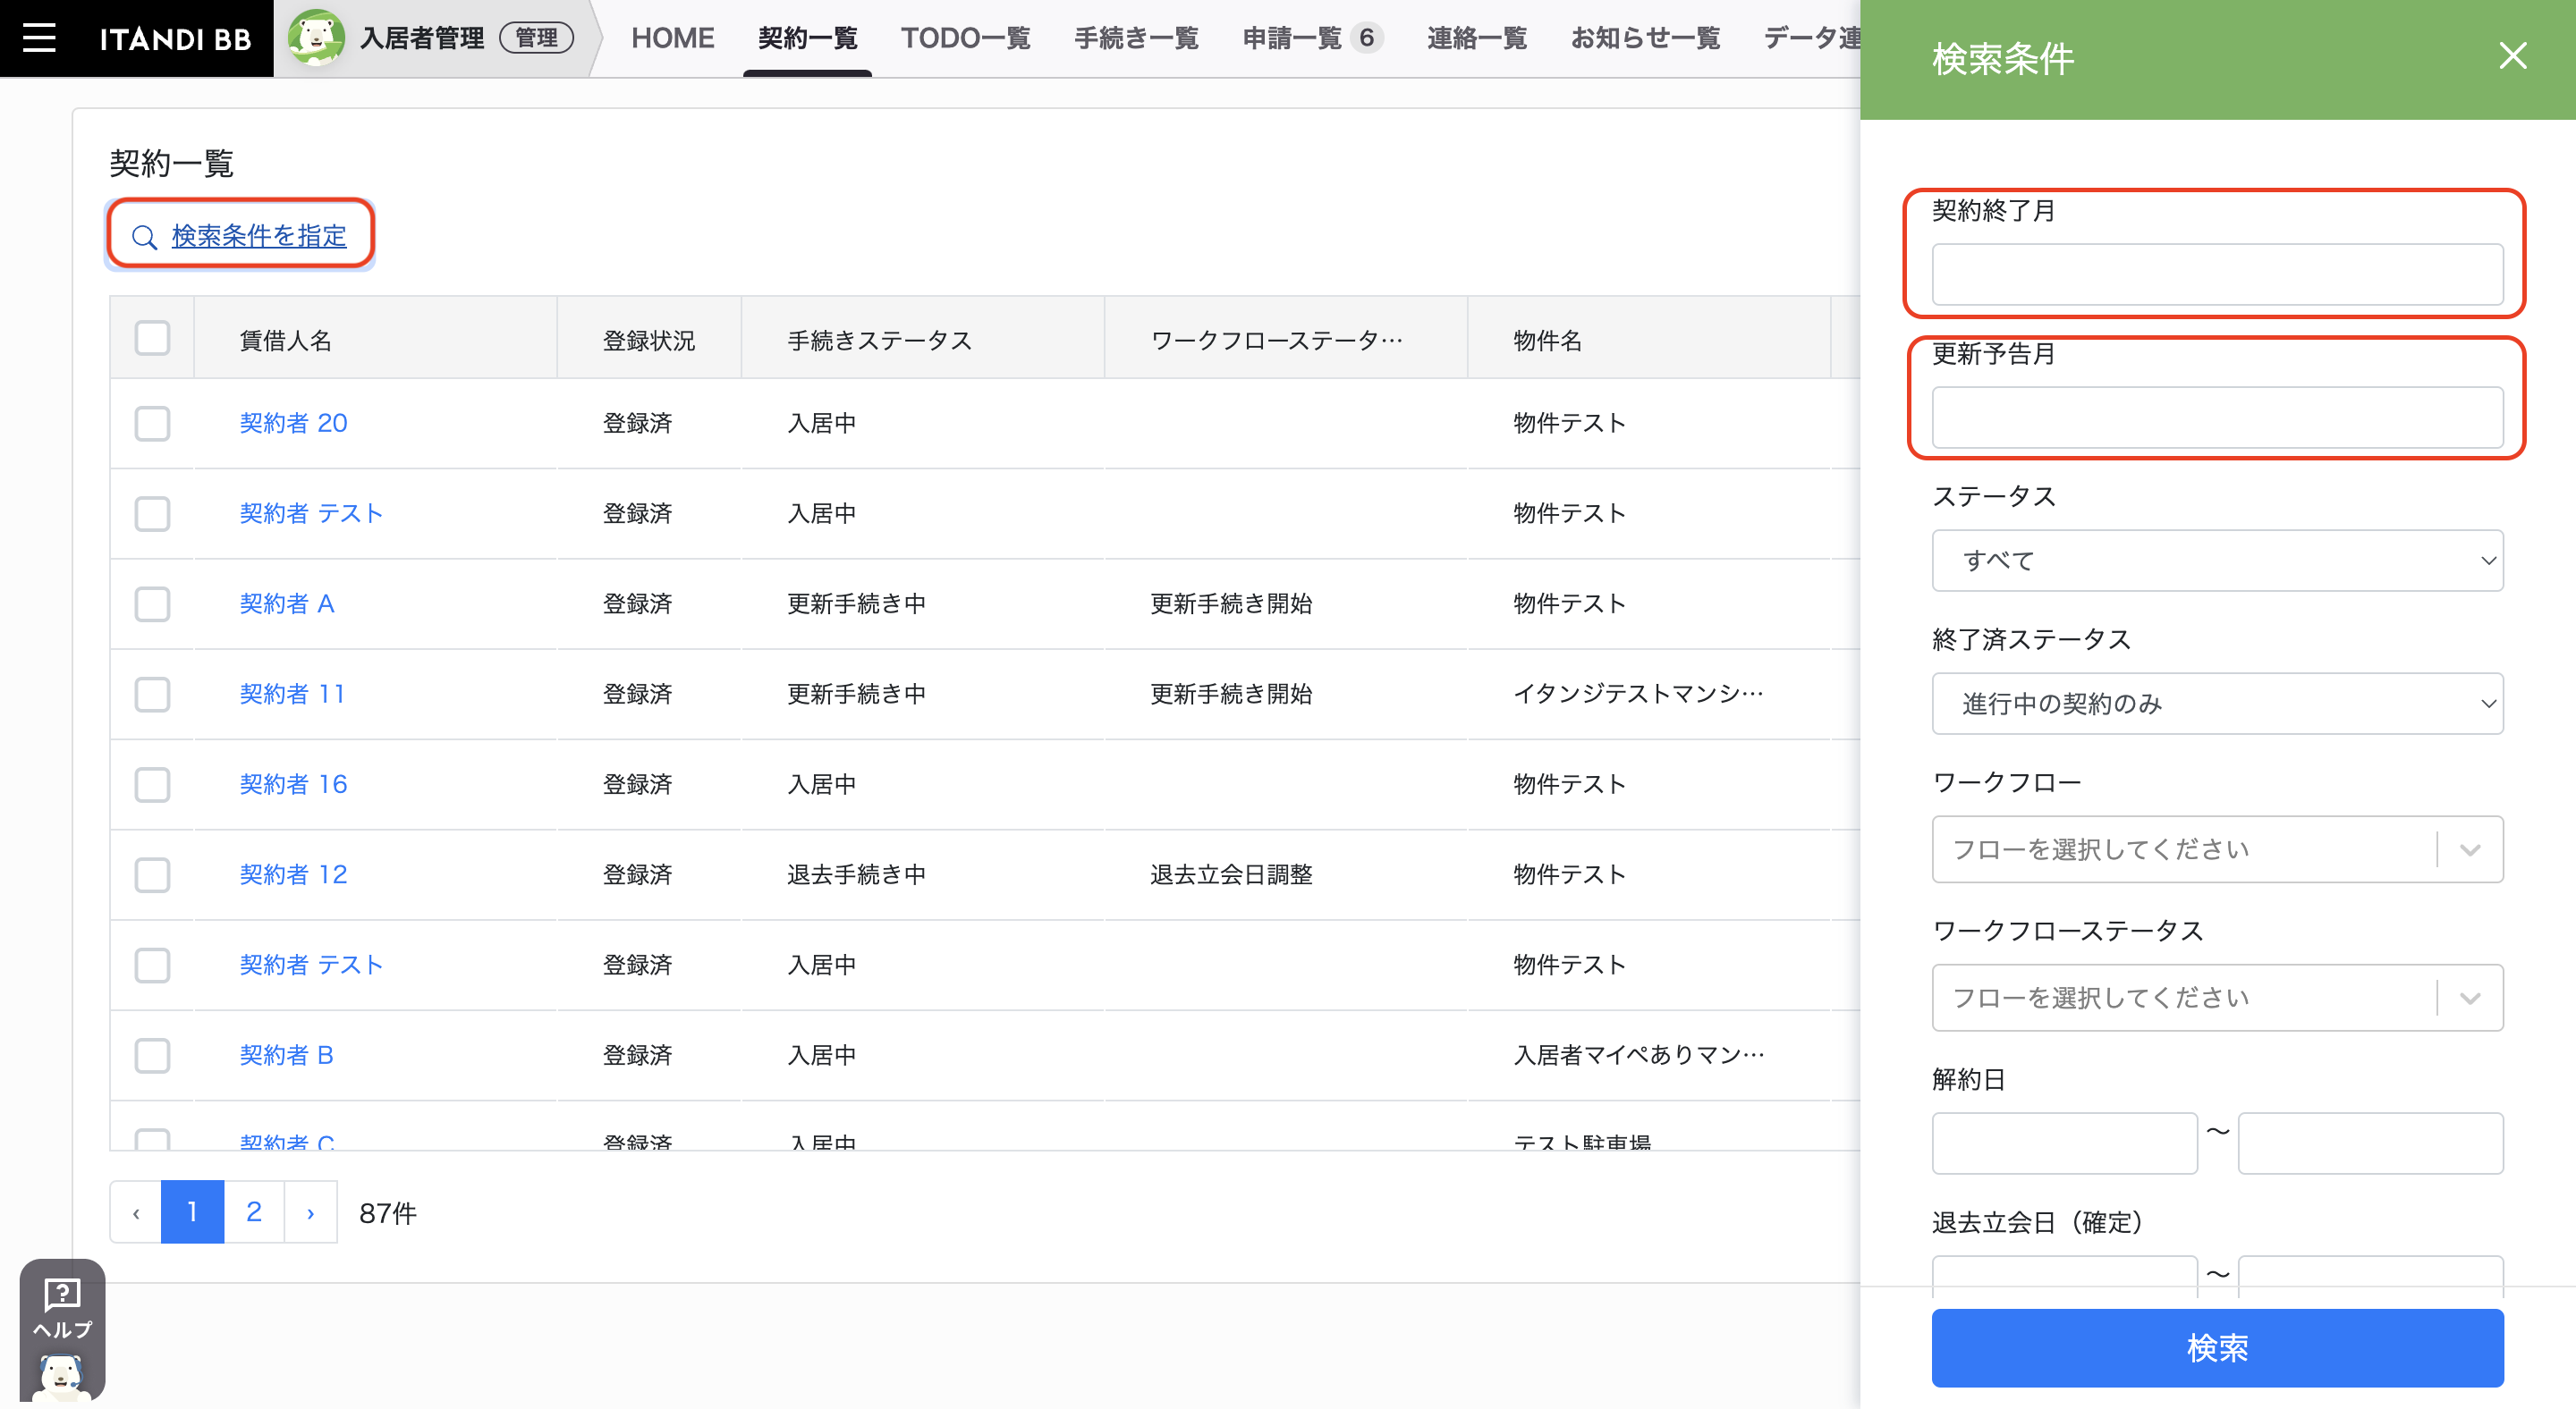Click the 退去立会日調整 workflow status cell

pyautogui.click(x=1231, y=874)
